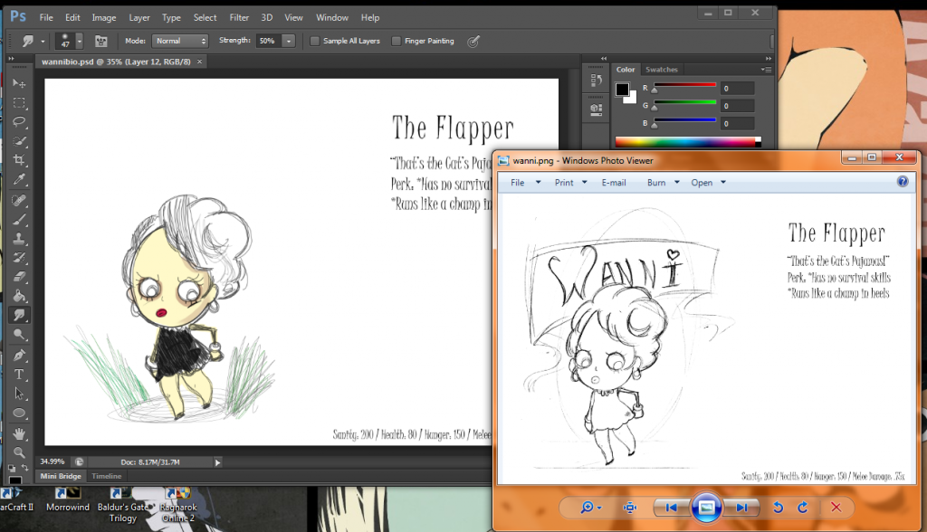Select the Hand tool
Image resolution: width=927 pixels, height=532 pixels.
coord(19,432)
